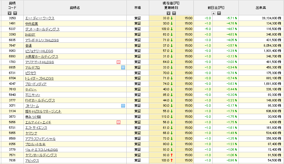Select stock code cell 3250

point(12,18)
